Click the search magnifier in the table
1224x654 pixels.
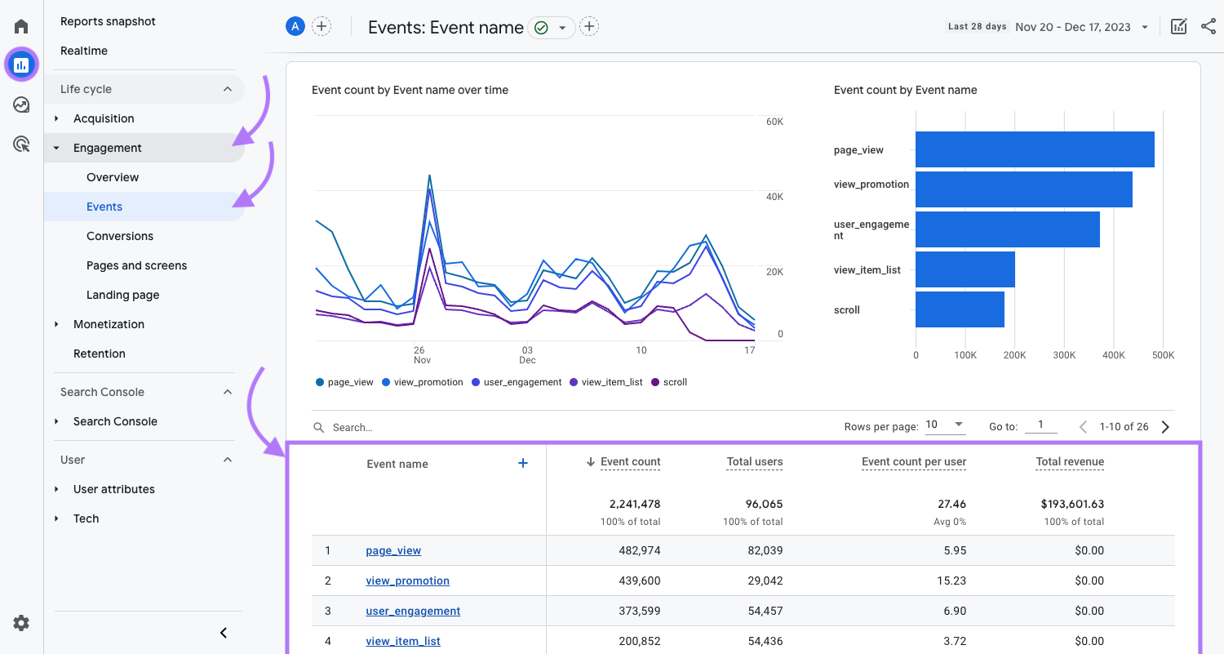tap(318, 427)
